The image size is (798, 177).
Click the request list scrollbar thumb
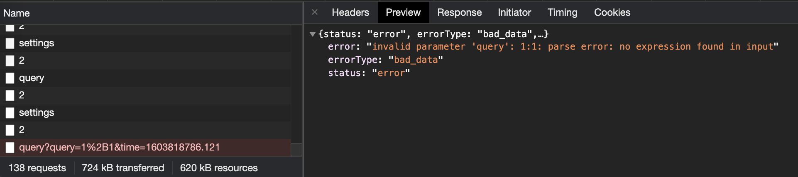tap(296, 149)
